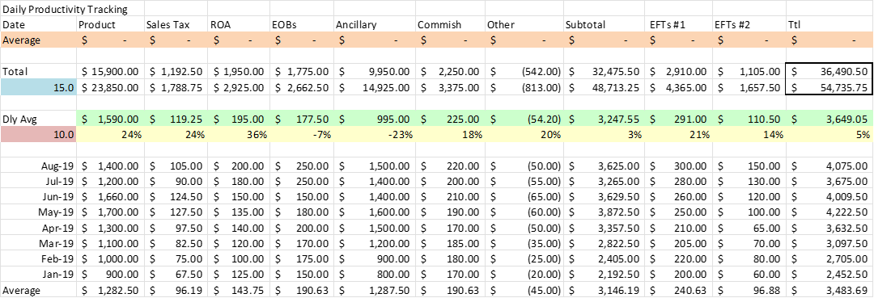Select May-19 Sales Tax value 127.50
Screen dimensions: 874x298
point(176,212)
